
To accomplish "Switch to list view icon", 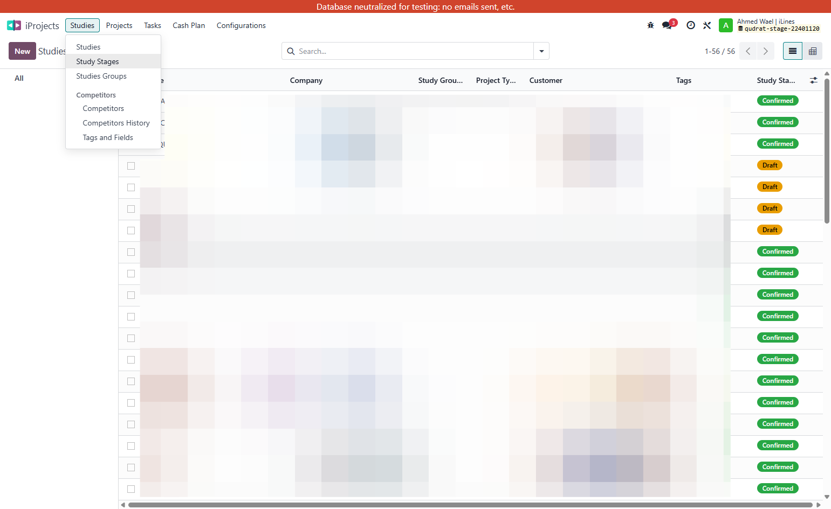I will 793,51.
